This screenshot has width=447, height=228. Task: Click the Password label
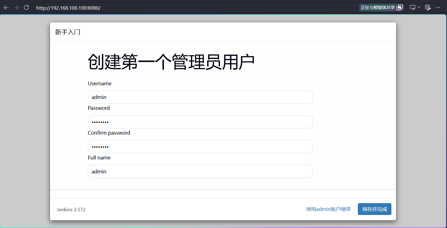tap(99, 108)
